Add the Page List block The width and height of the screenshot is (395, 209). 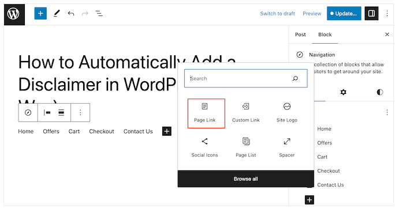coord(245,148)
